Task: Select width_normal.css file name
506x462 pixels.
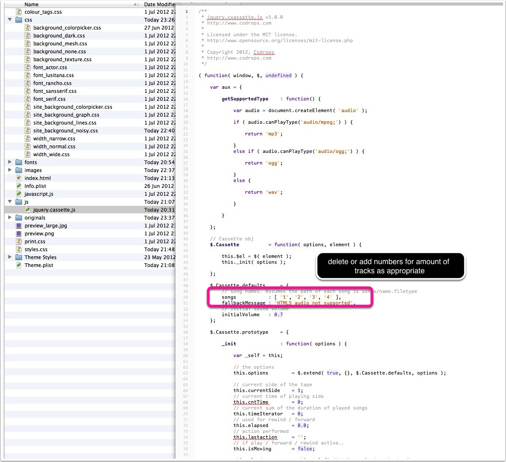Action: click(54, 147)
